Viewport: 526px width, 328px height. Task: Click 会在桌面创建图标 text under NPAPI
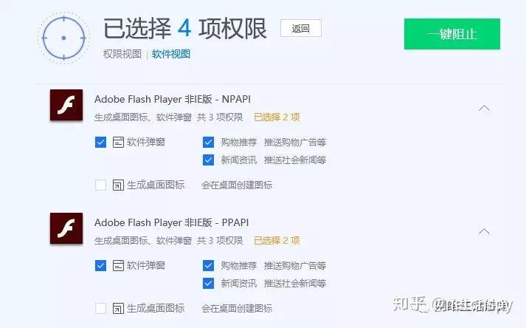tap(237, 185)
